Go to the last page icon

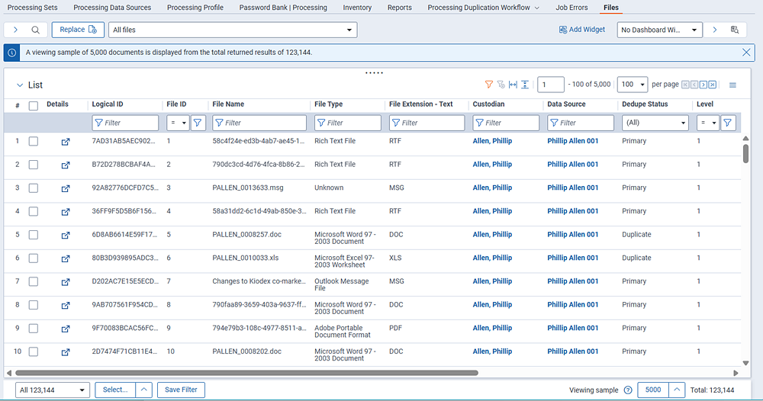713,85
